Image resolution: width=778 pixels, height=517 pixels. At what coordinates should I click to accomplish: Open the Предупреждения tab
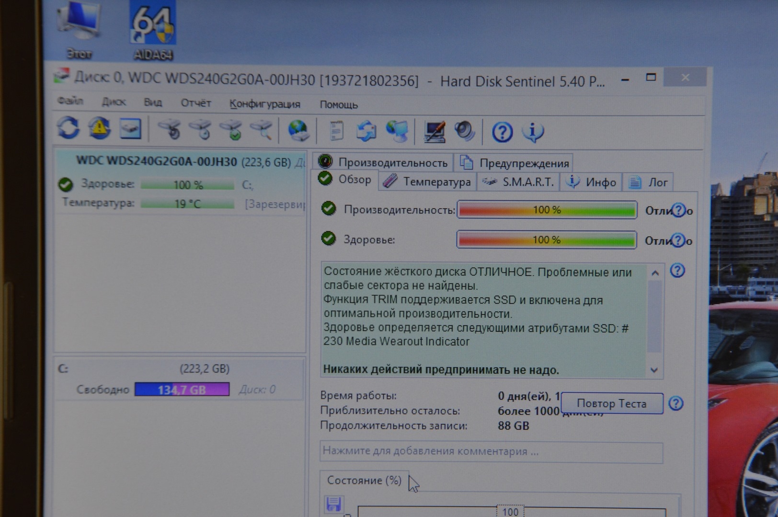coord(515,163)
